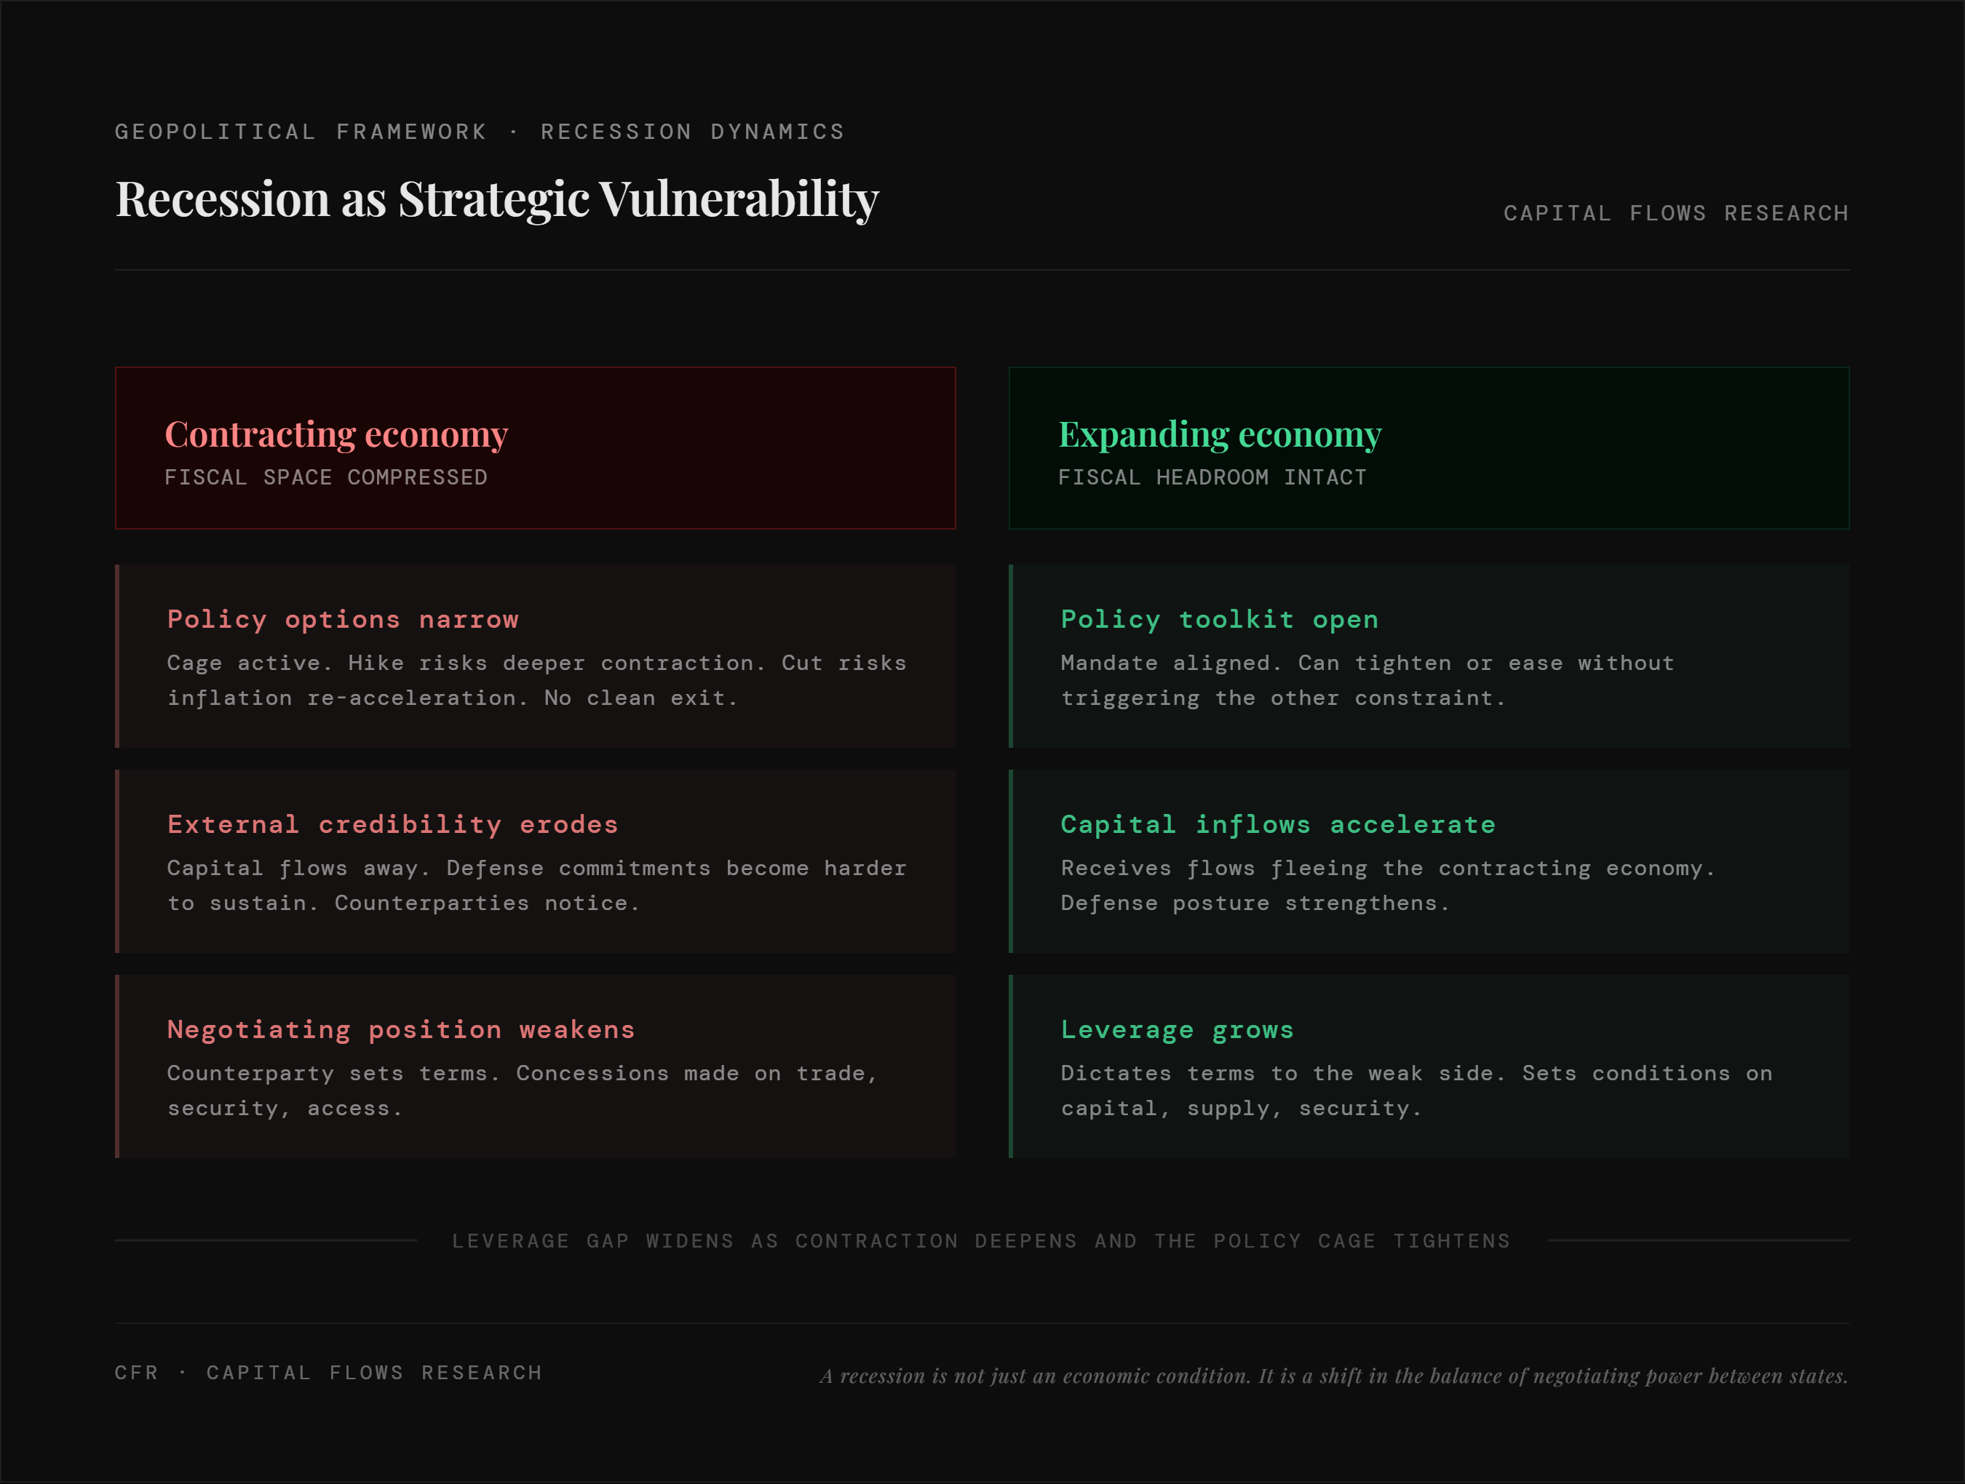Select the Policy toolkit open heading
The width and height of the screenshot is (1965, 1484).
click(1219, 619)
